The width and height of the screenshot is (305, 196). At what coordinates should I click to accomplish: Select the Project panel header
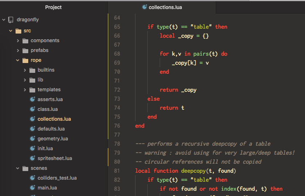(x=53, y=7)
